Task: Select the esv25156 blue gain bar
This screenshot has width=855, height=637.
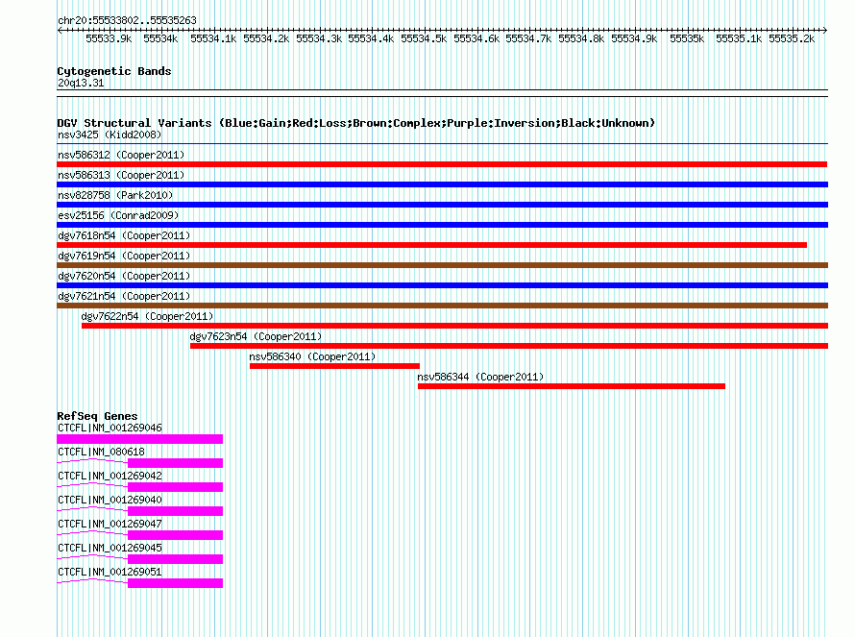Action: (442, 225)
